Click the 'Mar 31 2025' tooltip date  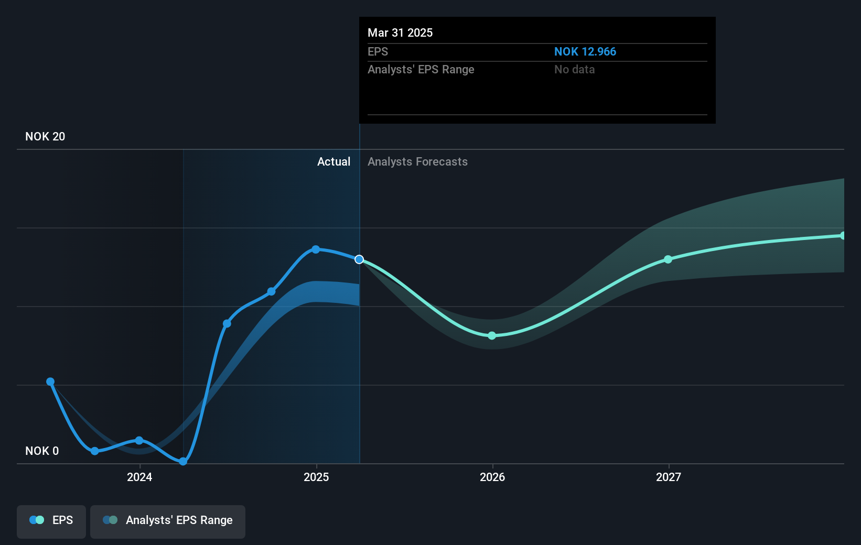pos(400,32)
